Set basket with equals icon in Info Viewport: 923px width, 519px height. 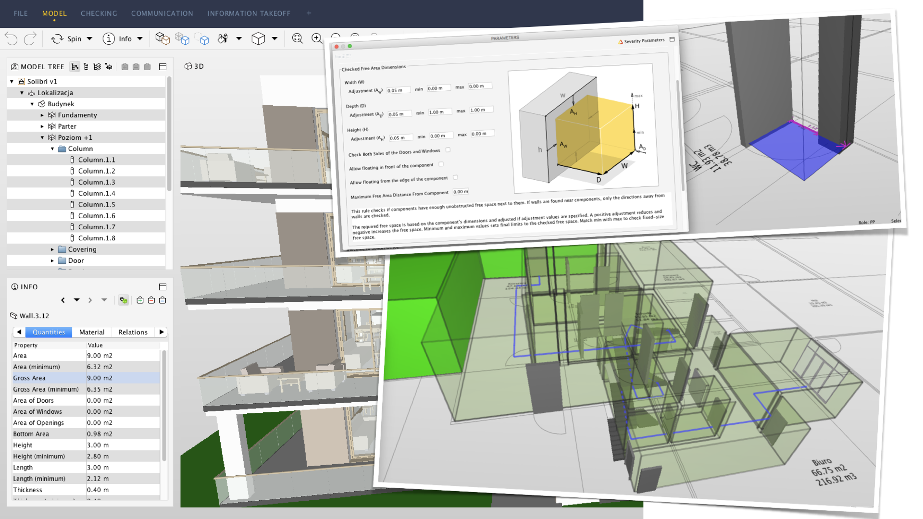click(162, 300)
